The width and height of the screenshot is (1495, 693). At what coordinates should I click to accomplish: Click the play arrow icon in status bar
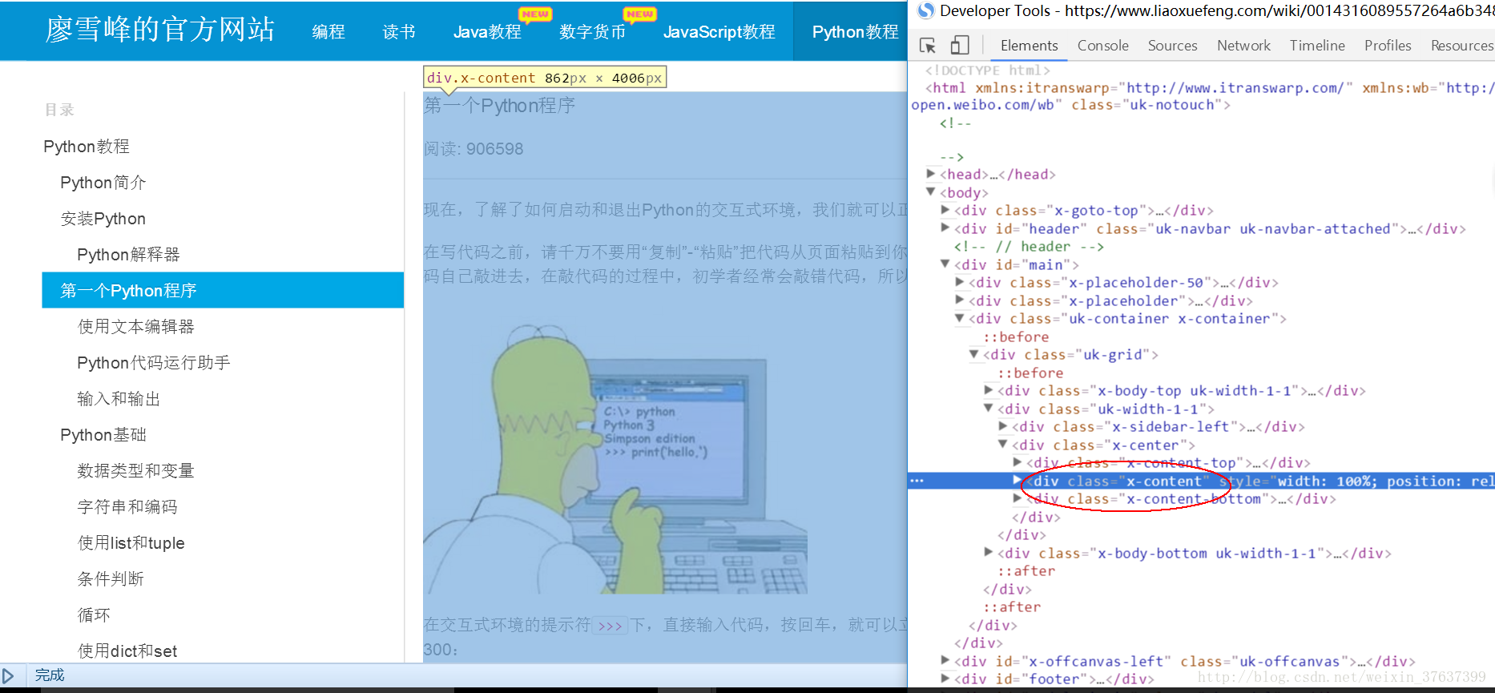pyautogui.click(x=8, y=675)
